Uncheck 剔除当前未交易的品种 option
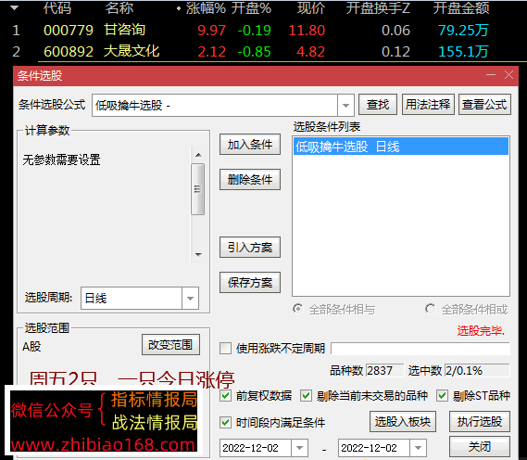Viewport: 527px width, 460px height. [306, 396]
